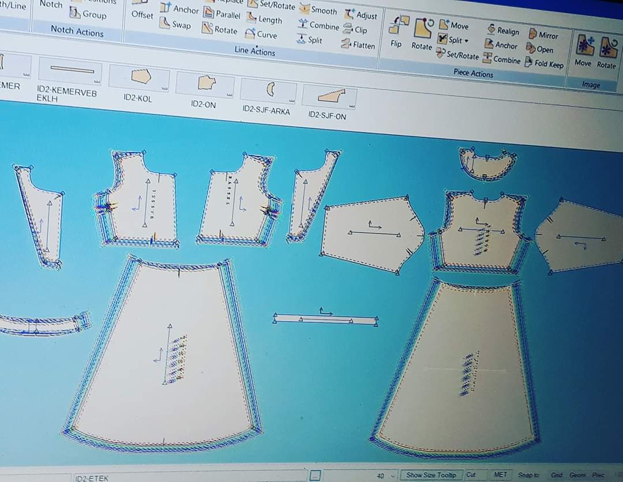Viewport: 623px width, 482px height.
Task: Select the ID2-SJF-ARKA piece thumbnail
Action: (268, 91)
